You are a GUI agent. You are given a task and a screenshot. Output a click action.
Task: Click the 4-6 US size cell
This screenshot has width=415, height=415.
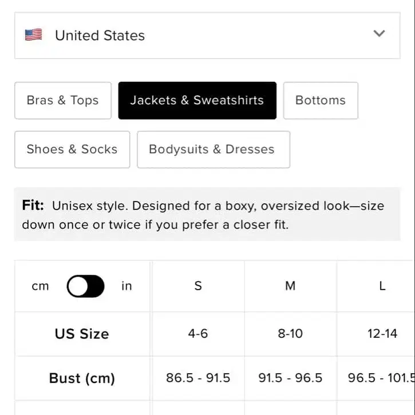[x=198, y=334]
